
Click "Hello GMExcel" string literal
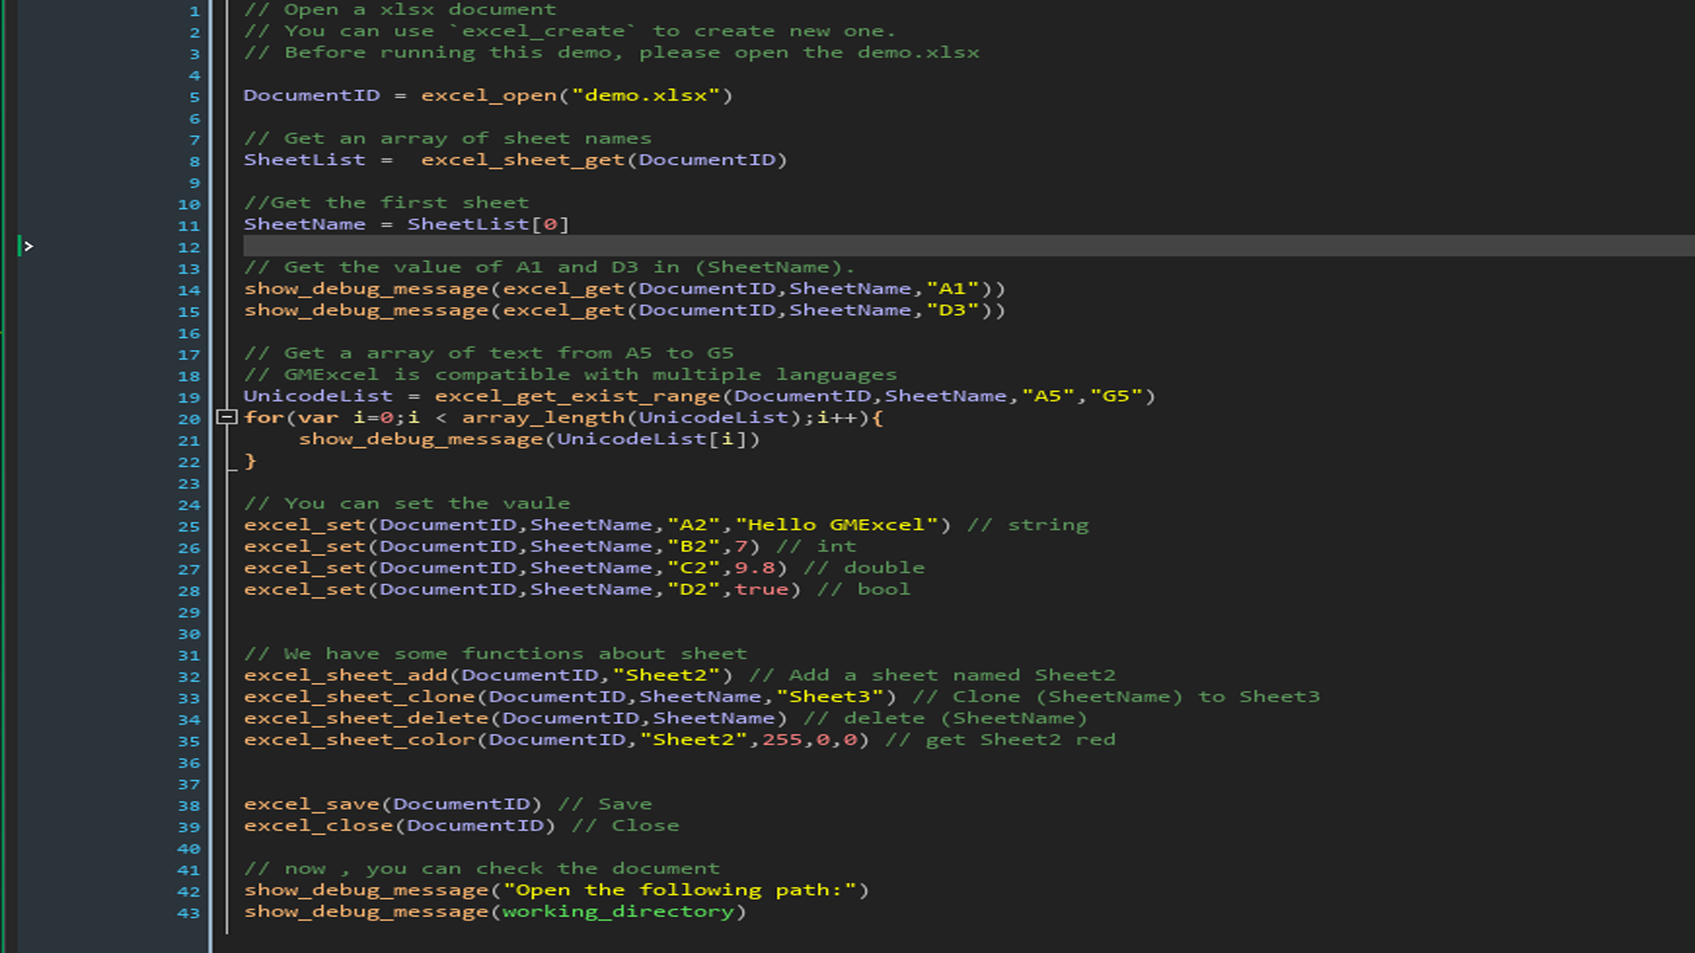[836, 525]
